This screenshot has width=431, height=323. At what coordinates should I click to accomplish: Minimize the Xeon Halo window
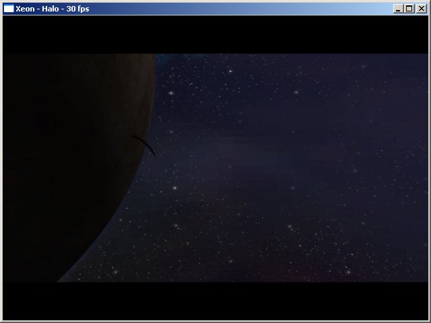point(399,8)
